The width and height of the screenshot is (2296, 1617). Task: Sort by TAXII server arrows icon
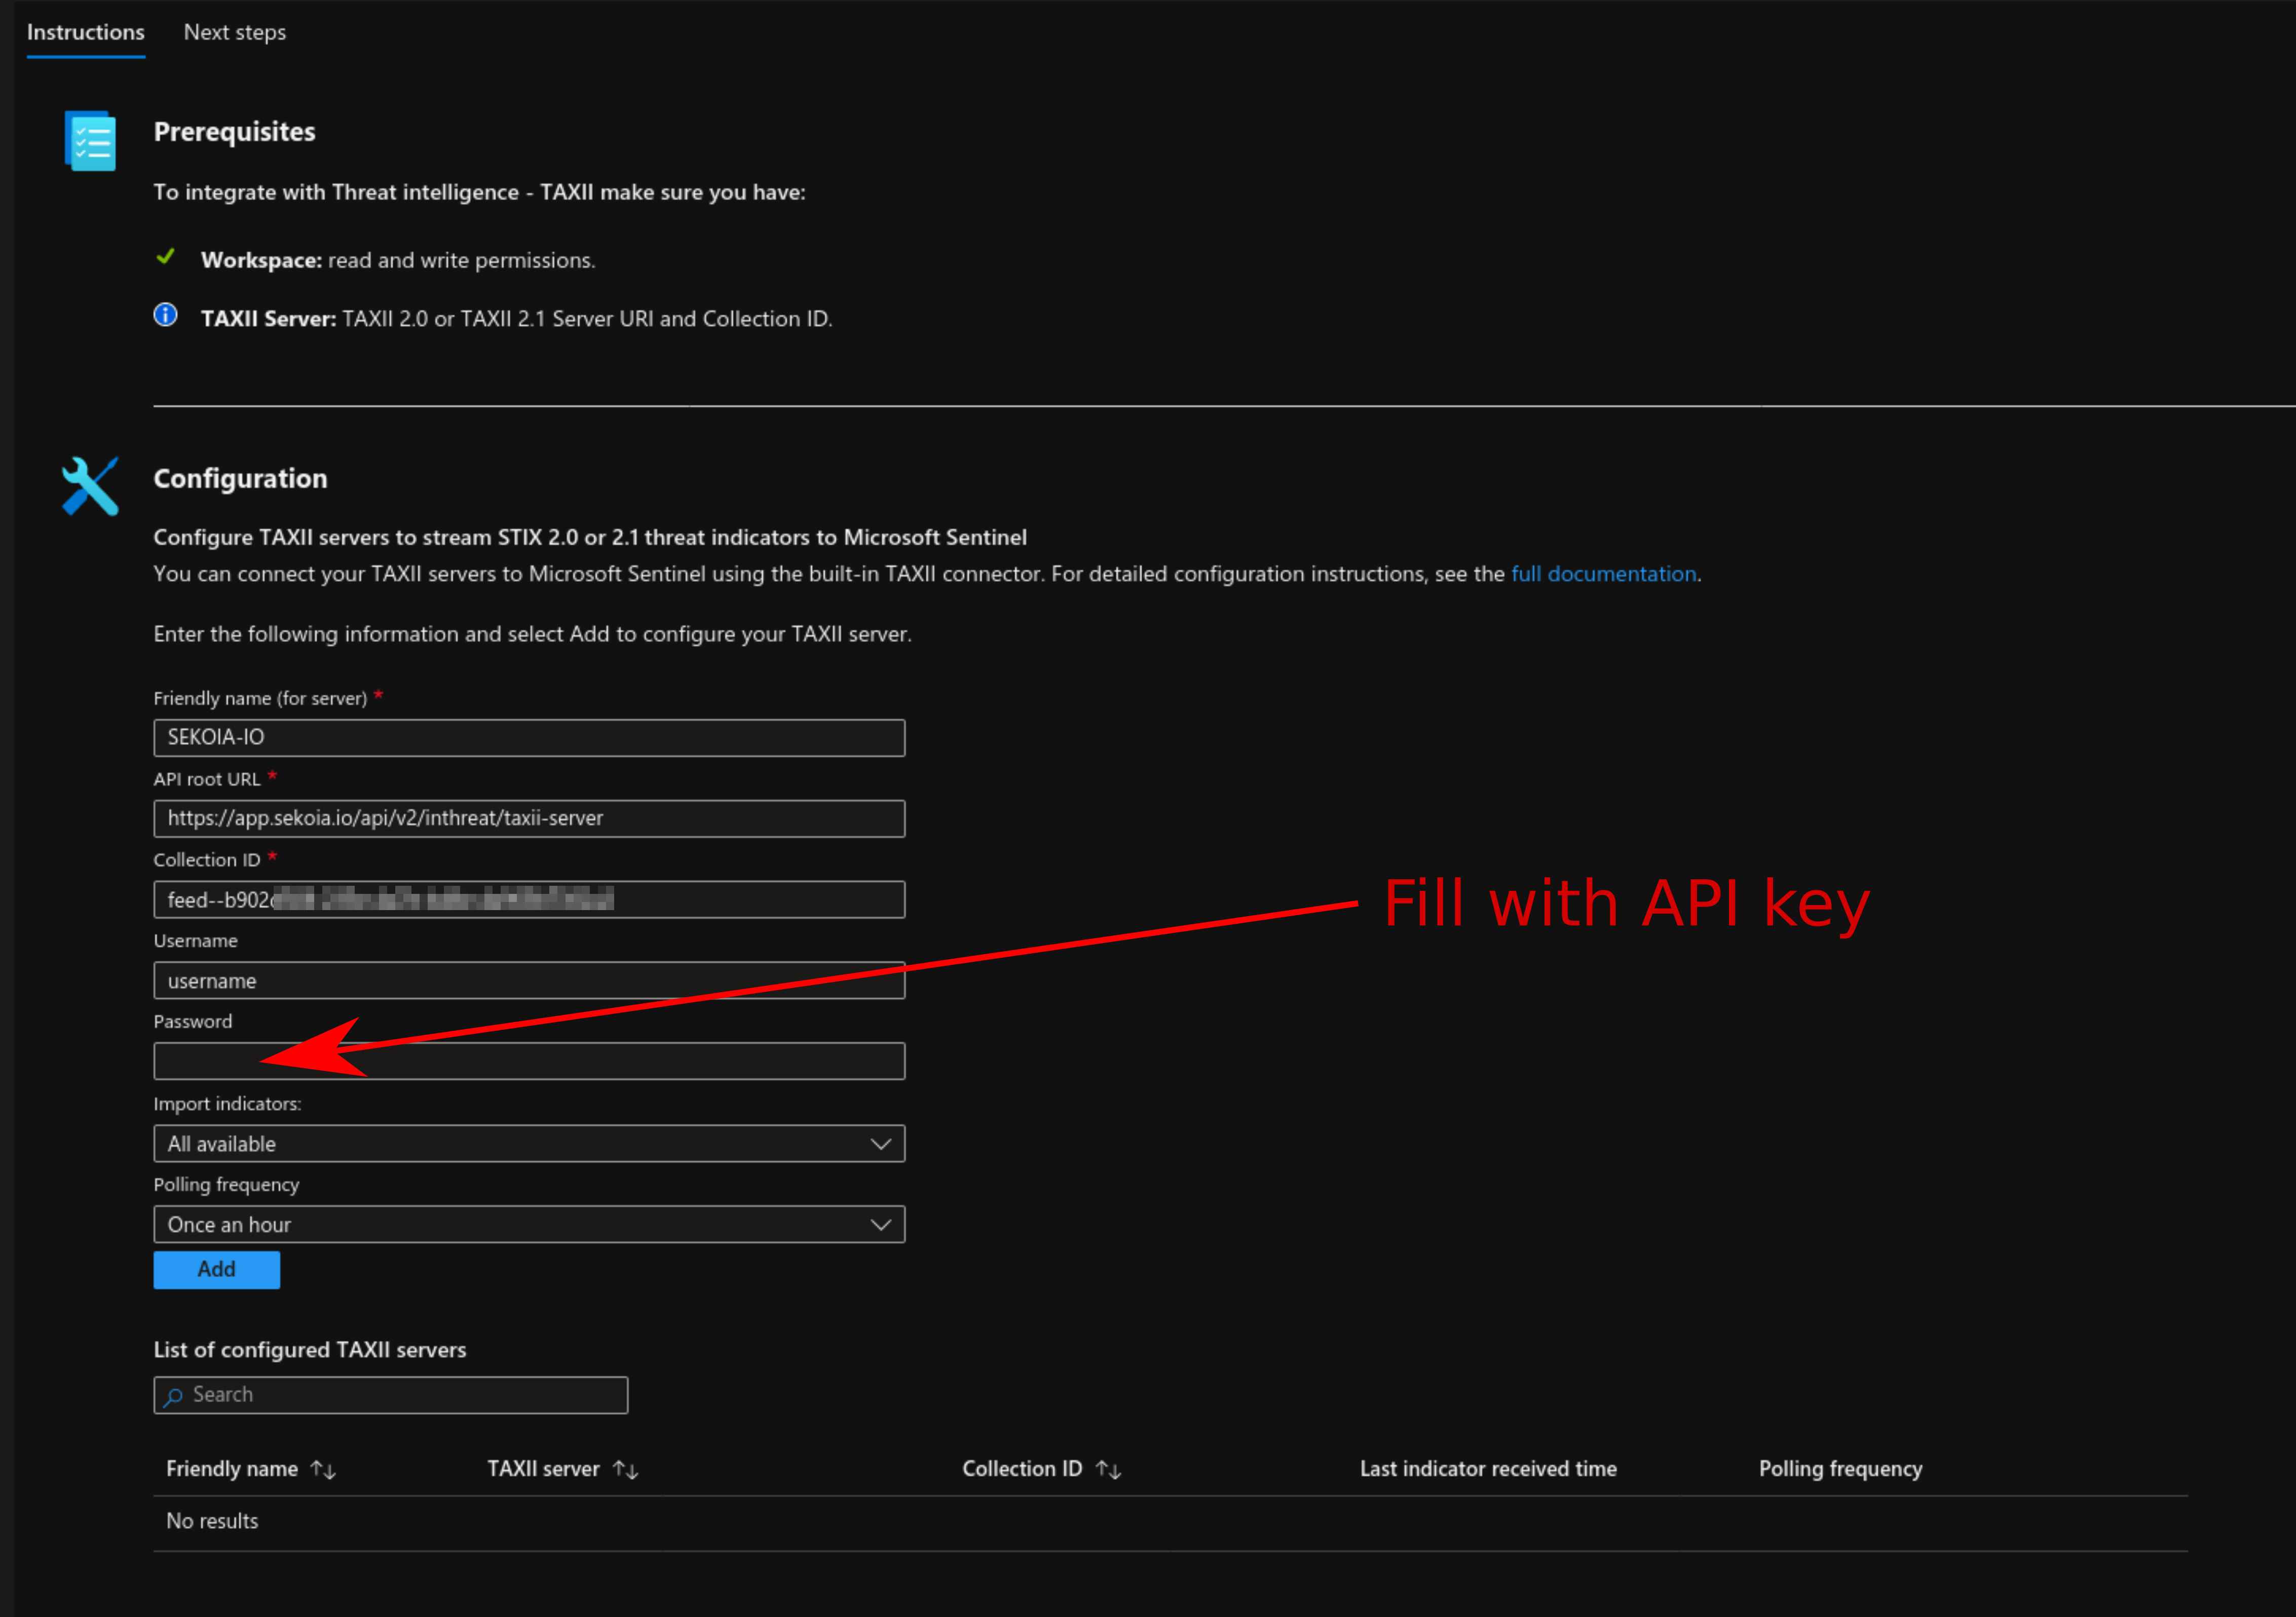[625, 1469]
